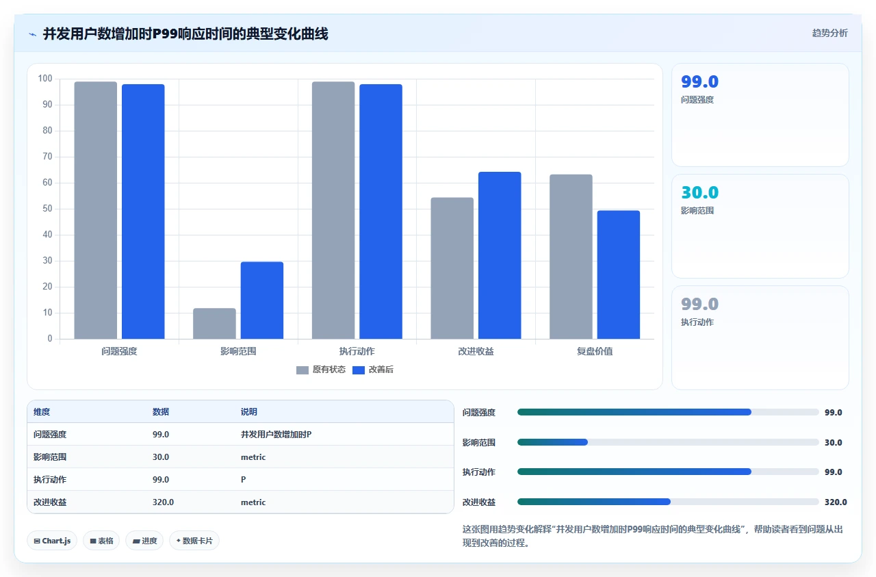The height and width of the screenshot is (577, 876).
Task: Click the 趋势分析 label in header
Action: click(829, 33)
